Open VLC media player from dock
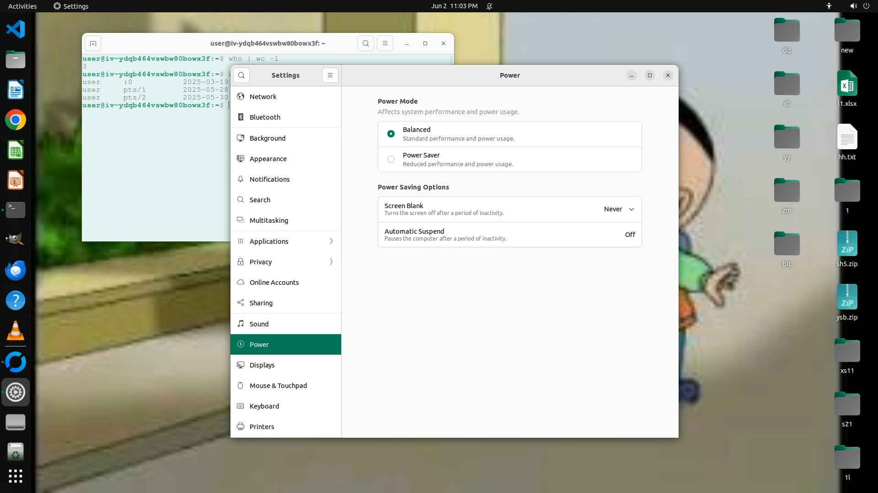This screenshot has width=878, height=493. [x=16, y=331]
